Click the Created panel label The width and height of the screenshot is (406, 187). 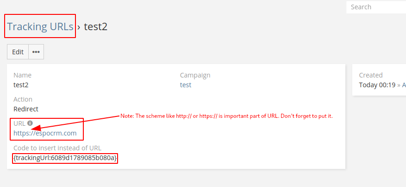[371, 75]
